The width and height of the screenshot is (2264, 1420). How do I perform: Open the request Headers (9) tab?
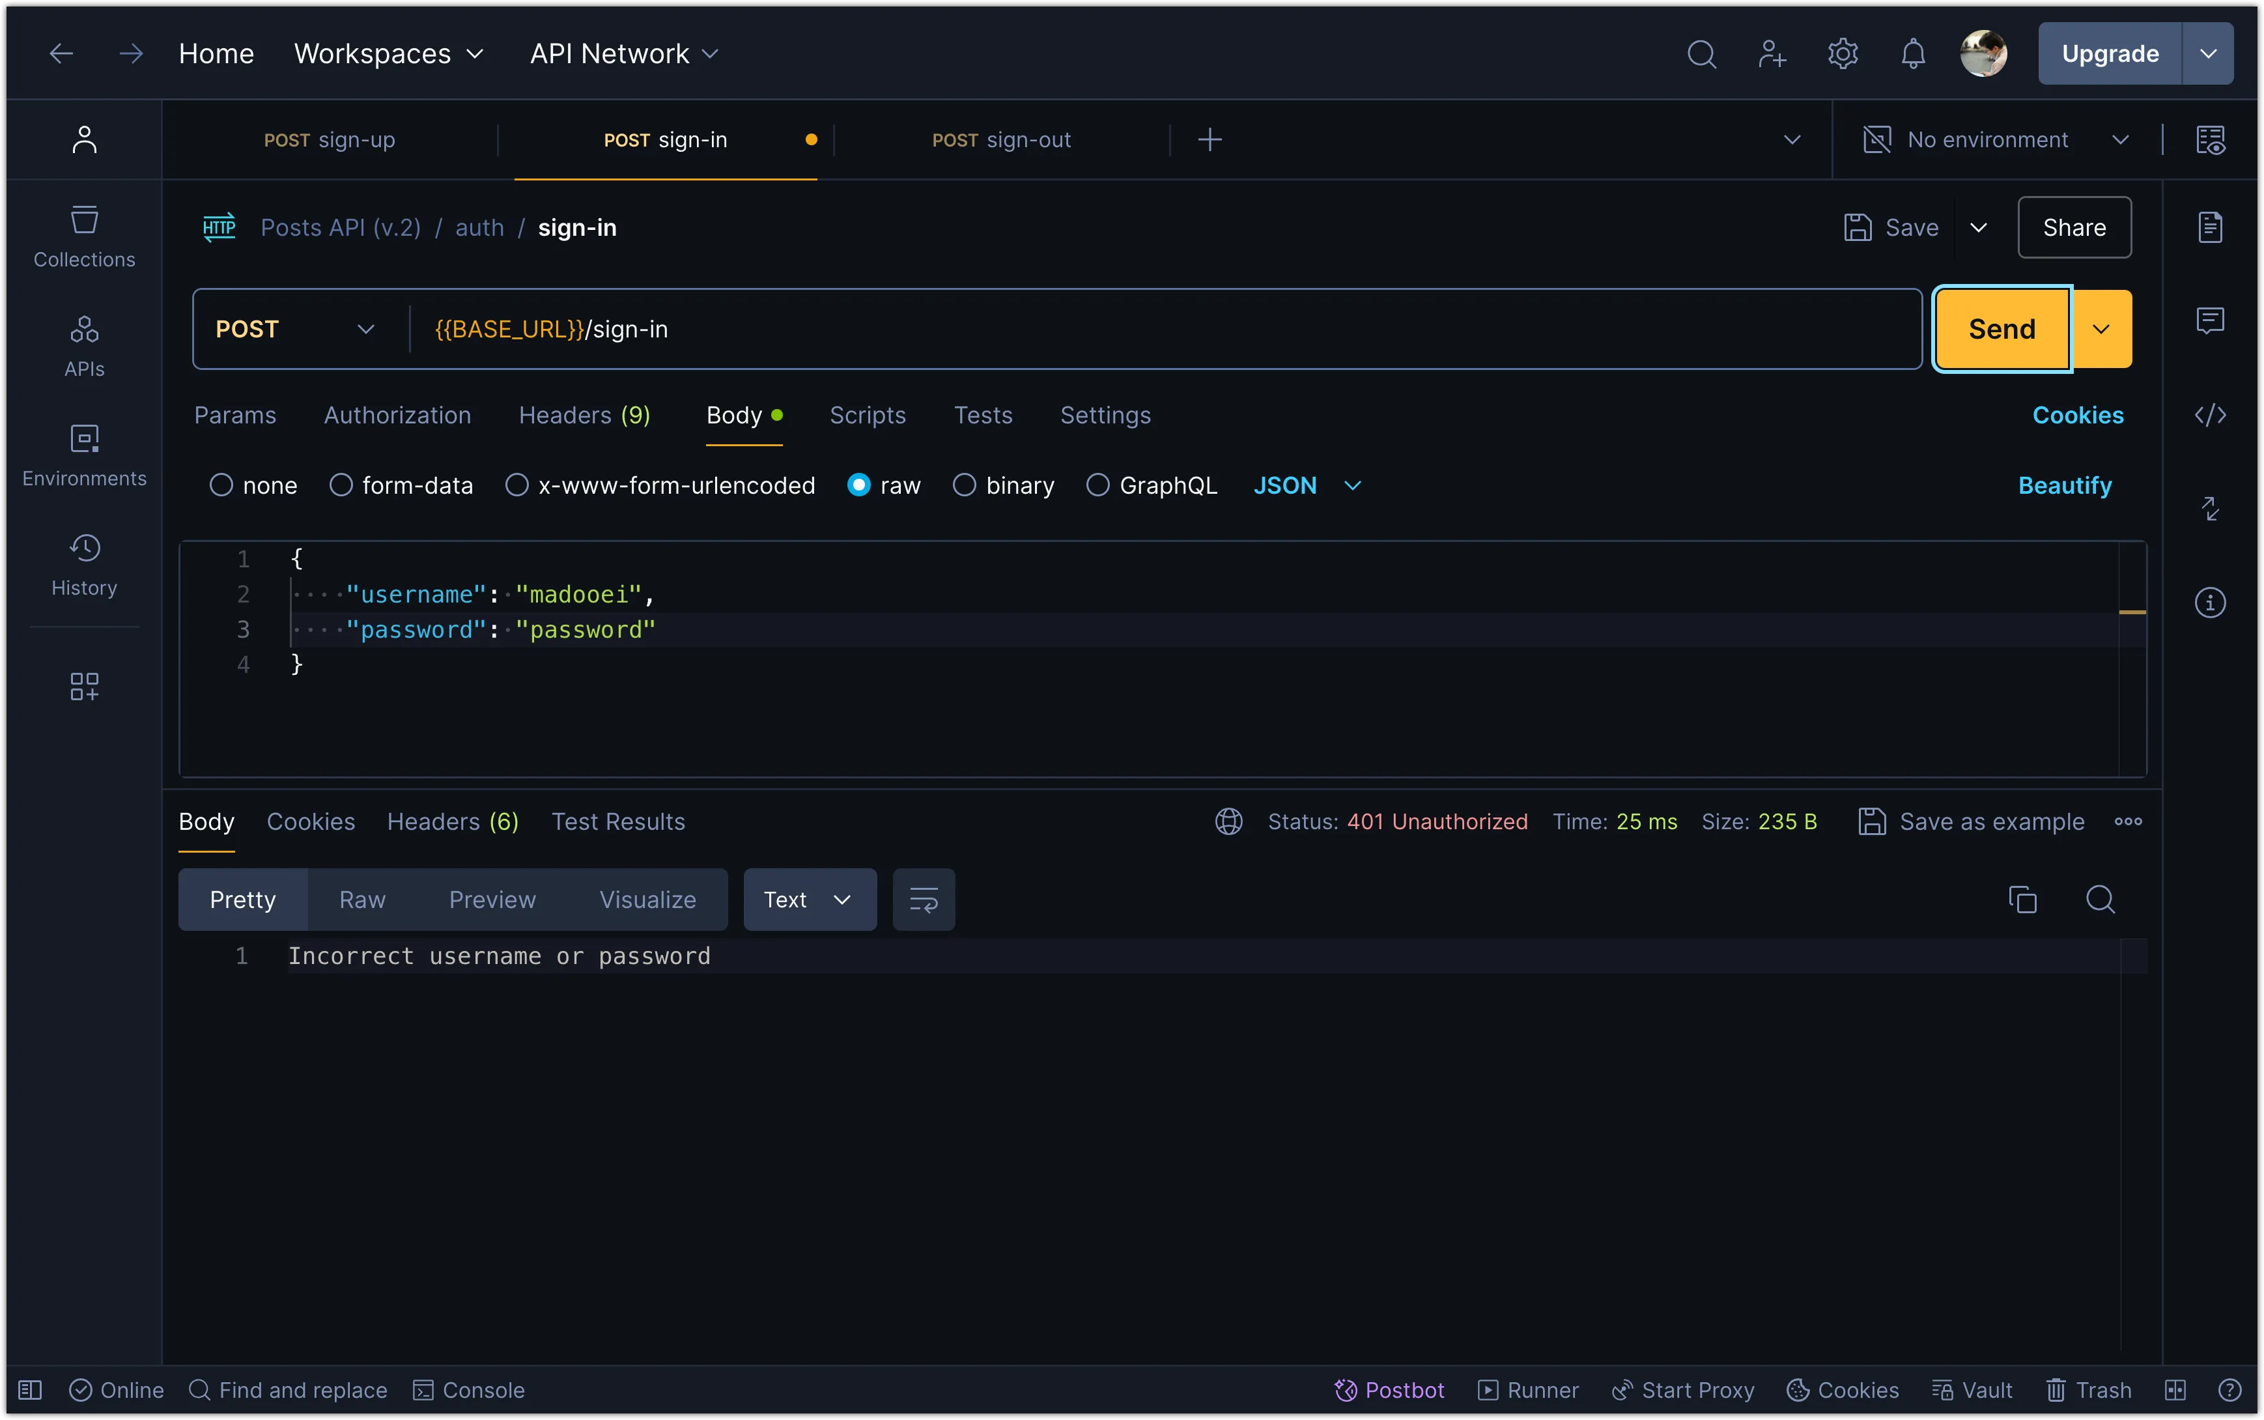click(x=585, y=415)
